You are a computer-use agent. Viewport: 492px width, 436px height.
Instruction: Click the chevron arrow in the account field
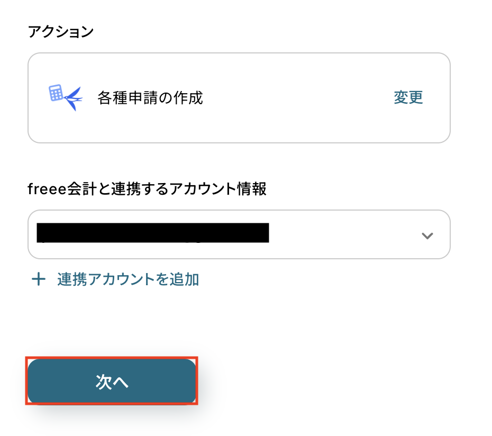427,236
